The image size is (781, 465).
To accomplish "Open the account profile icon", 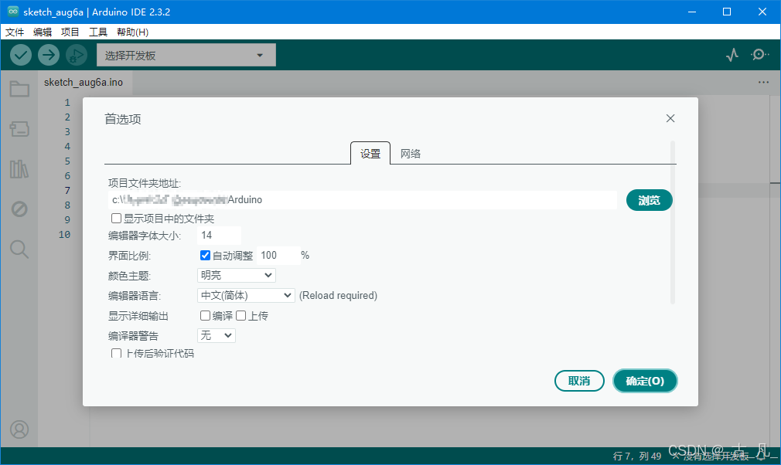I will coord(19,429).
